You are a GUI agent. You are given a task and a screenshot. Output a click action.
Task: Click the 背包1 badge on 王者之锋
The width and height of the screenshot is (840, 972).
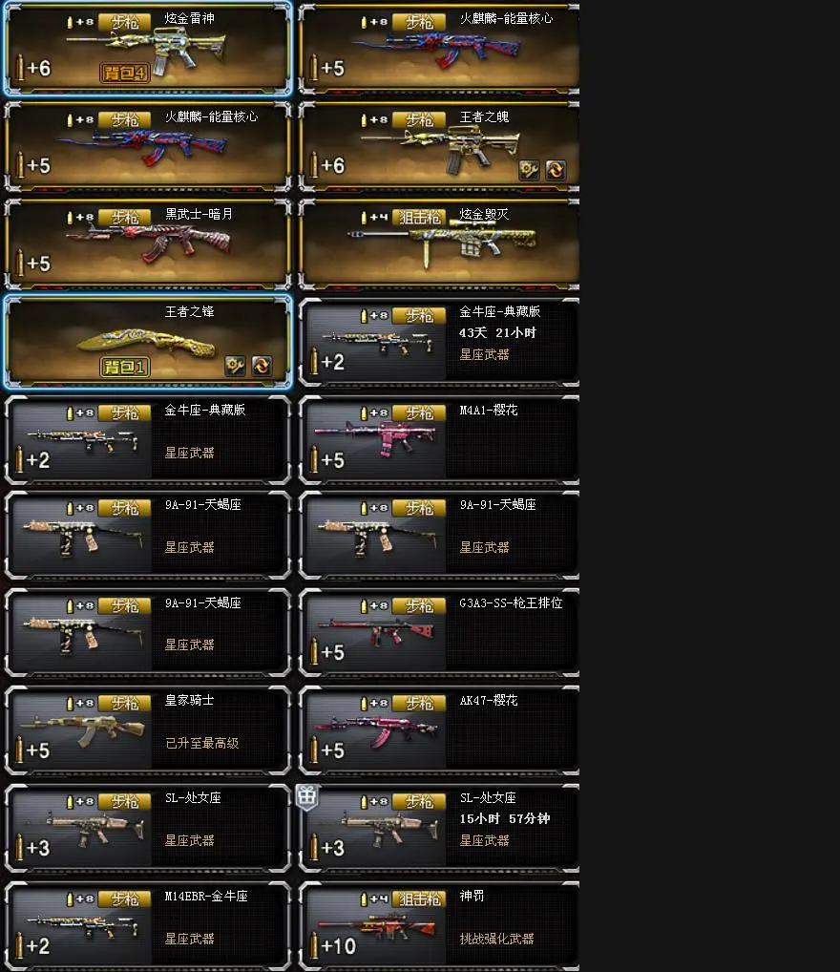[125, 367]
